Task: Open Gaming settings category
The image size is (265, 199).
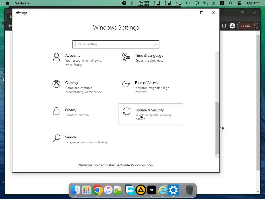Action: click(81, 87)
